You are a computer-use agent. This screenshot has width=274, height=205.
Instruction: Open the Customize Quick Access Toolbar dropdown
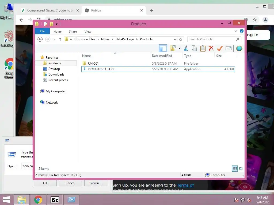click(56, 24)
